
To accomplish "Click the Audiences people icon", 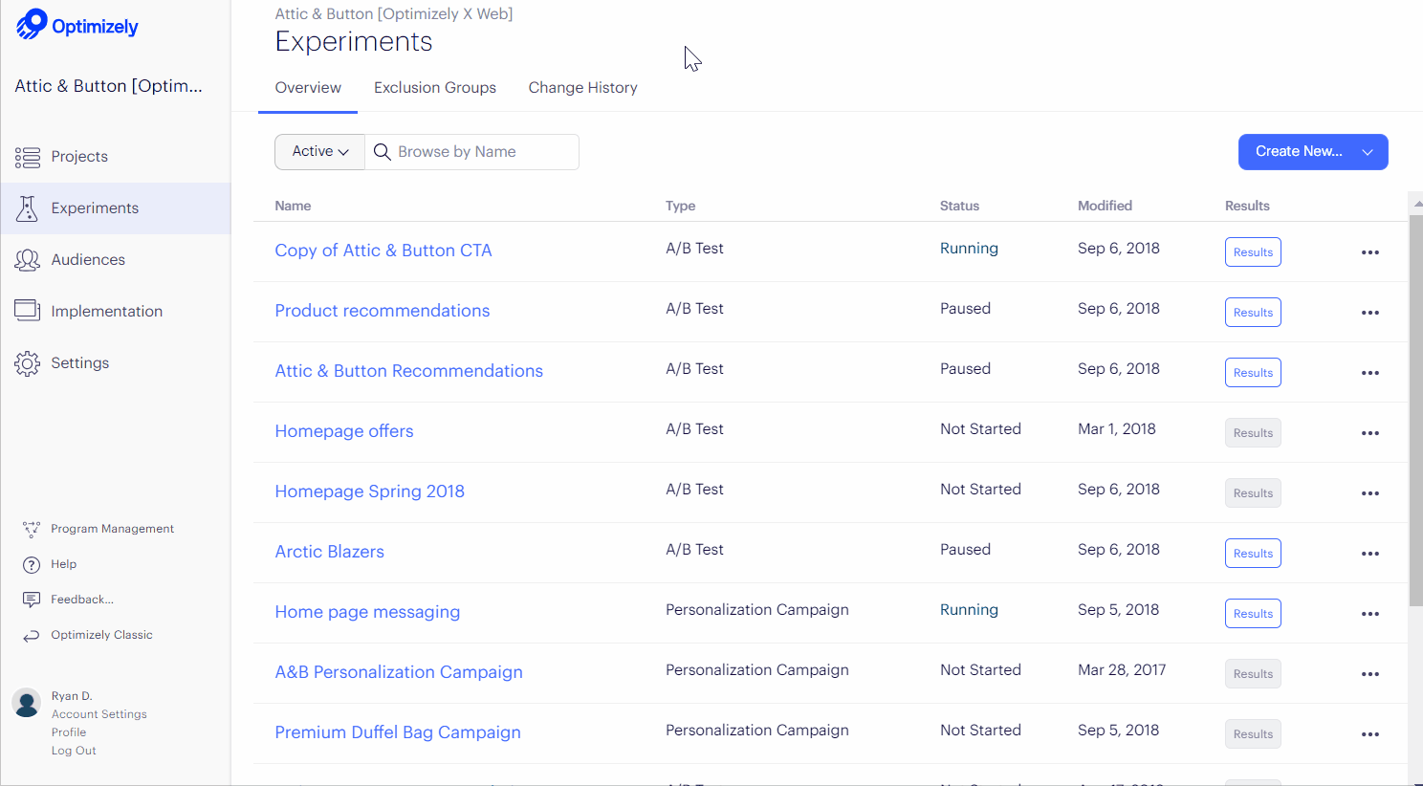I will 28,260.
